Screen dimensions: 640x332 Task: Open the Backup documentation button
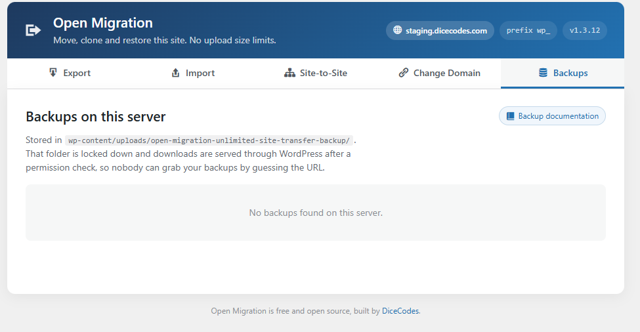click(552, 116)
